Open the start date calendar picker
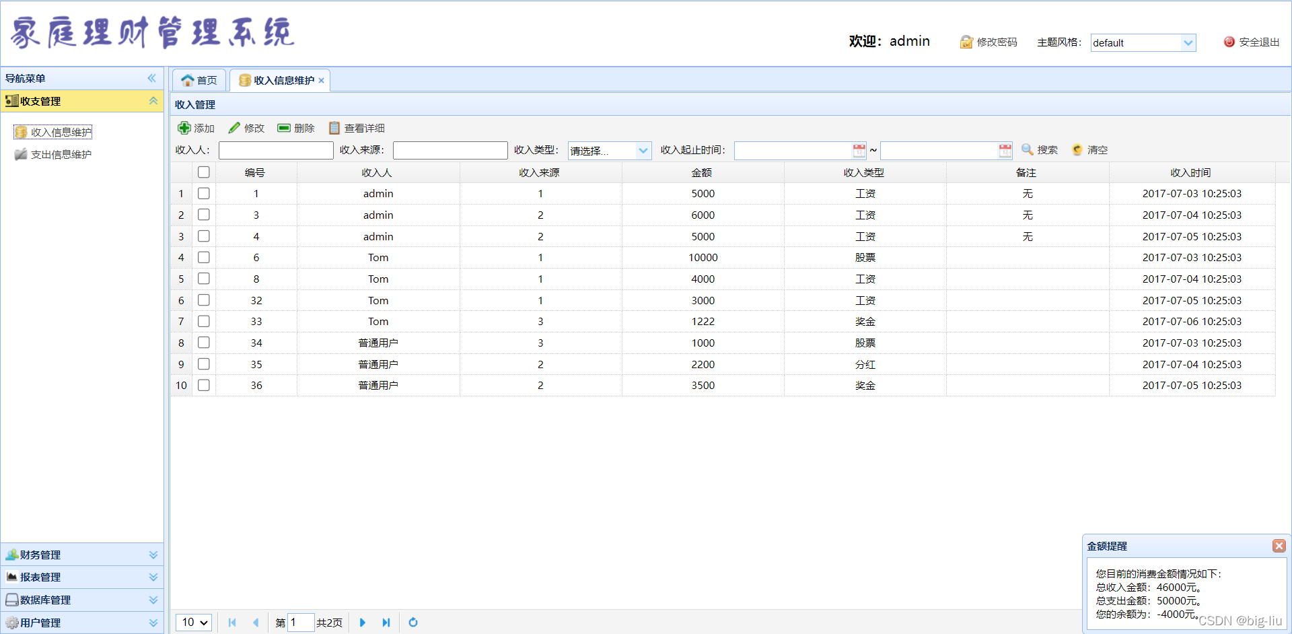The image size is (1292, 634). coord(859,150)
